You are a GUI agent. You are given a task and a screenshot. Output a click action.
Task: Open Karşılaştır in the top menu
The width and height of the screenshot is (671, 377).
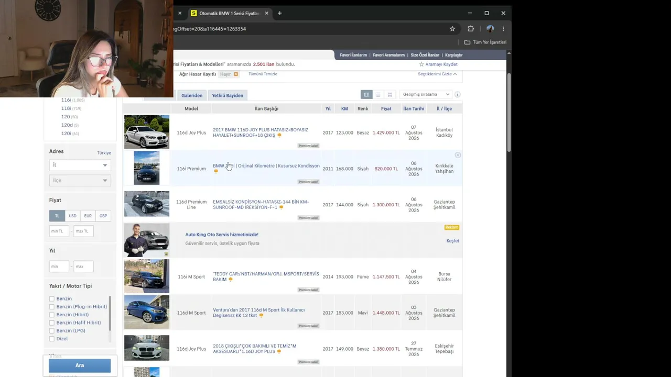pyautogui.click(x=454, y=55)
